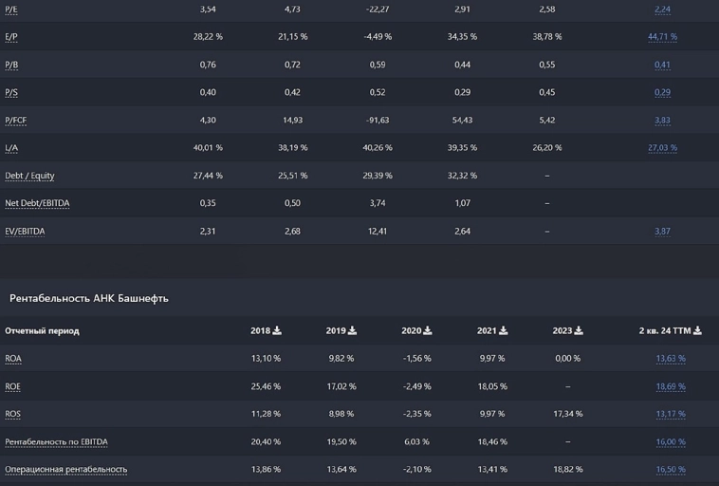The width and height of the screenshot is (719, 486).
Task: Download the 2018 report icon
Action: 277,331
